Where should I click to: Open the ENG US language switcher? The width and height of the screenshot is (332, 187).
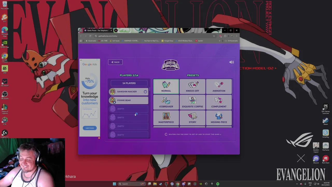point(310,184)
